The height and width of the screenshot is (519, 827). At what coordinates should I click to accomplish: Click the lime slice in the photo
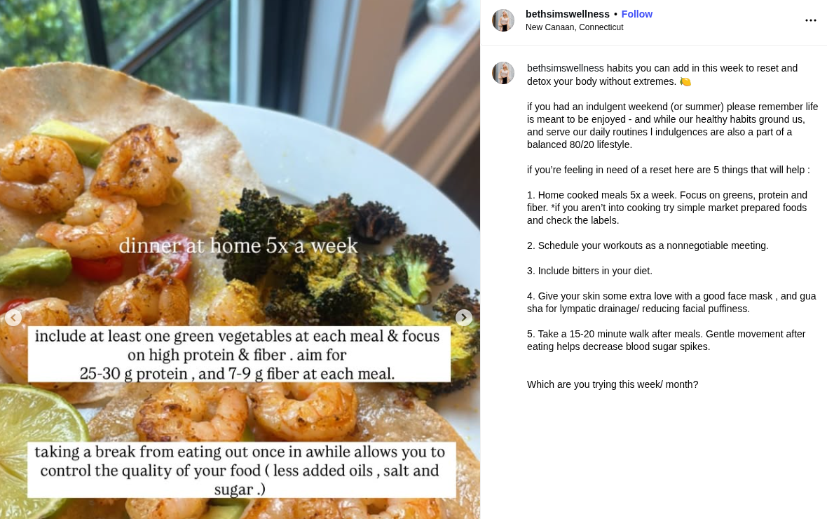tap(37, 449)
